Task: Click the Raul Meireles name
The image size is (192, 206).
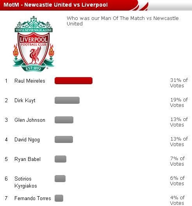Action: click(x=30, y=81)
